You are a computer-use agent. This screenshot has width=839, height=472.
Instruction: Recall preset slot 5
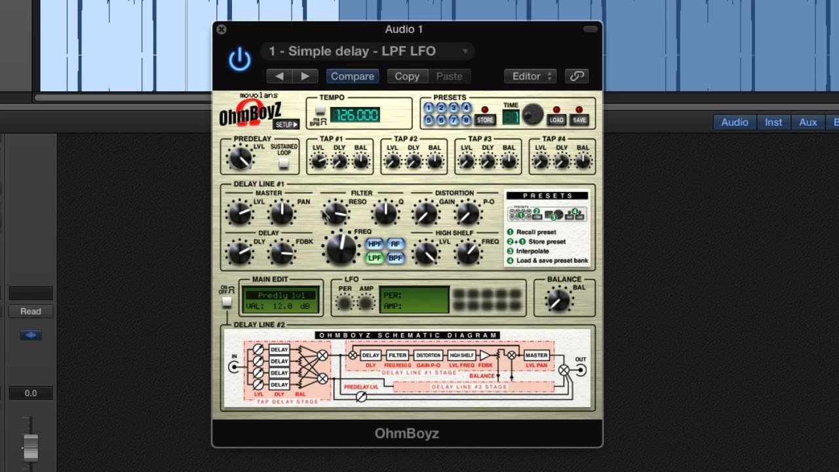tap(429, 120)
